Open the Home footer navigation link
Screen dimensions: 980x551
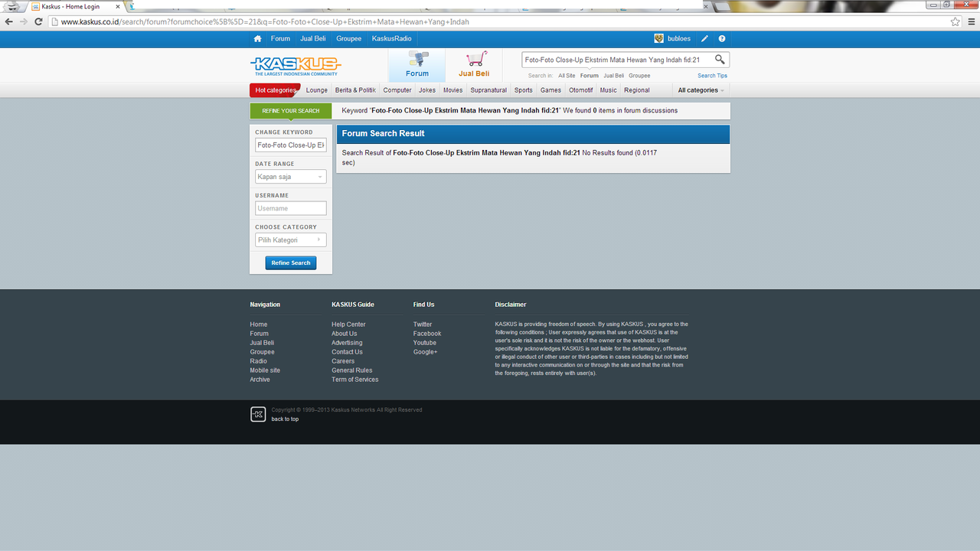(259, 324)
